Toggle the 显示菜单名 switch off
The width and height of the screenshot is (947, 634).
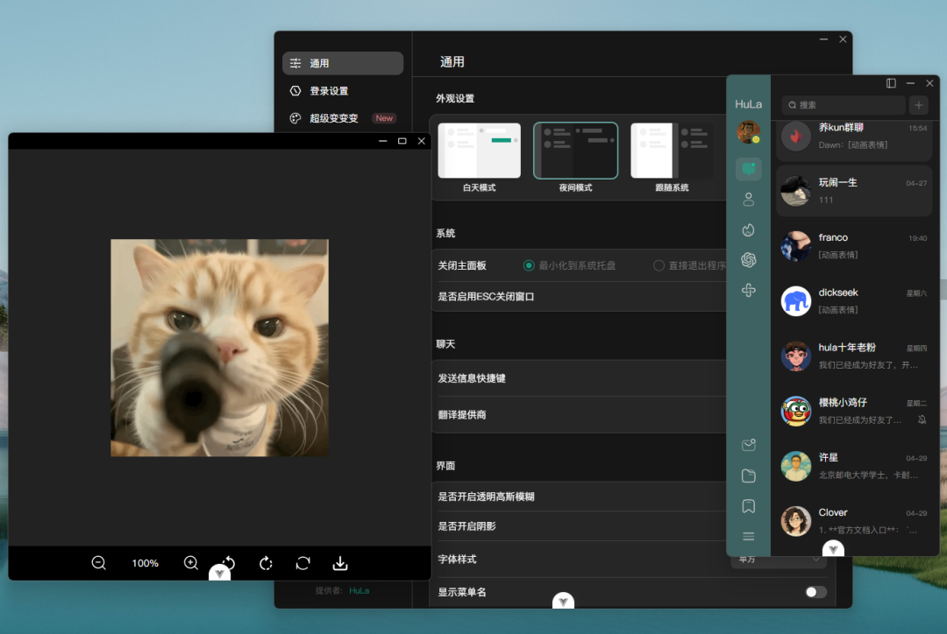(x=815, y=592)
